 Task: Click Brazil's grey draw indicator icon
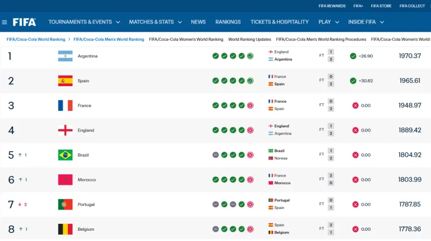pos(215,155)
